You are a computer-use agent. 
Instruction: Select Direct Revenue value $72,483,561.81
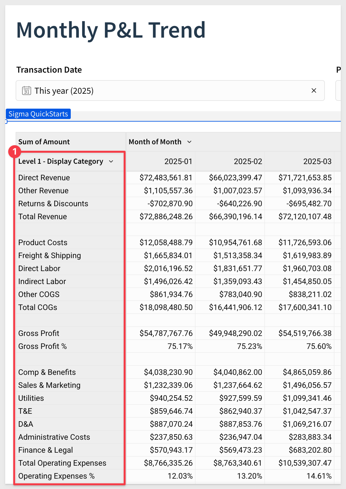tap(166, 178)
